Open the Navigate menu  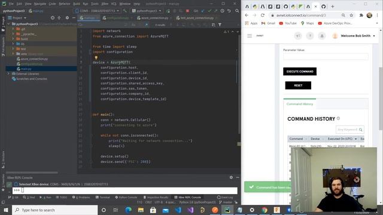coord(40,4)
